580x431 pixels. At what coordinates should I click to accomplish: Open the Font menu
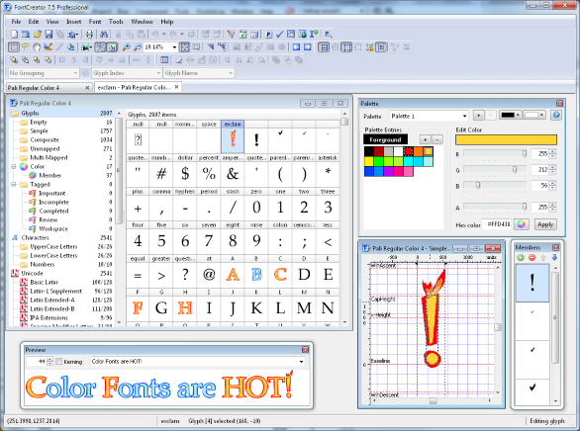coord(95,22)
